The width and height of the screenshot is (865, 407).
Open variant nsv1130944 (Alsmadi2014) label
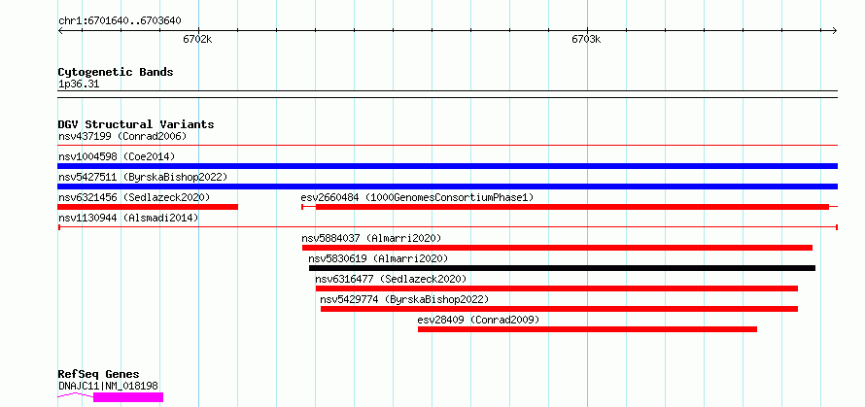pyautogui.click(x=128, y=218)
